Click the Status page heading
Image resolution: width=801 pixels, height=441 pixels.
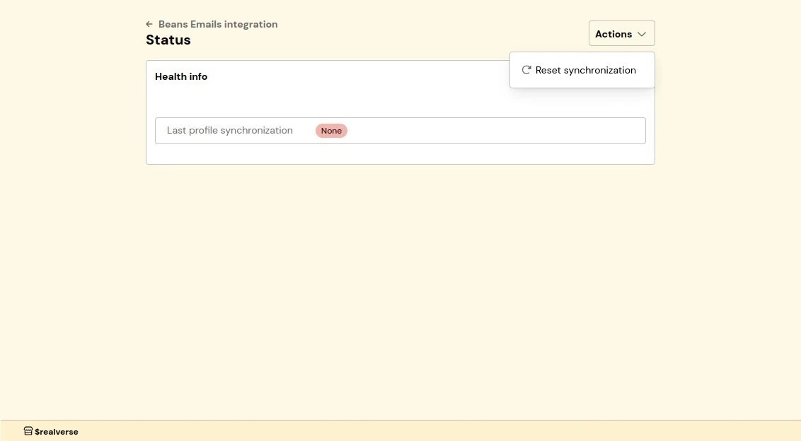pyautogui.click(x=168, y=40)
